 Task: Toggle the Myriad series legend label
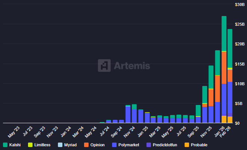70,145
